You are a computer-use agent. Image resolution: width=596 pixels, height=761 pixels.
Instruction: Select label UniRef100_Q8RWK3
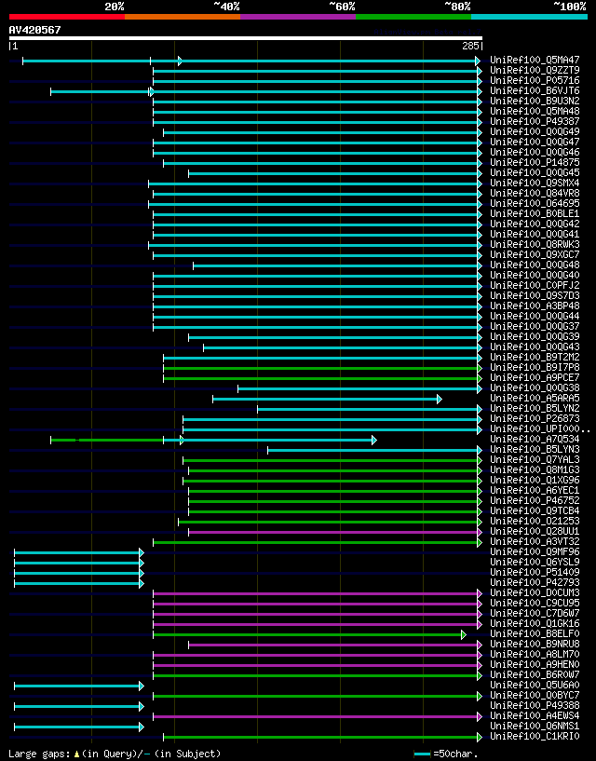point(535,244)
